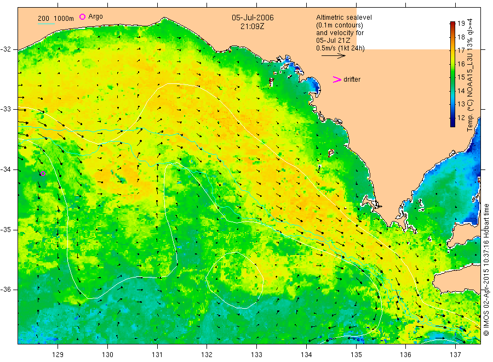Click the '(0.1m contours)' text
The width and height of the screenshot is (493, 362).
click(x=340, y=25)
